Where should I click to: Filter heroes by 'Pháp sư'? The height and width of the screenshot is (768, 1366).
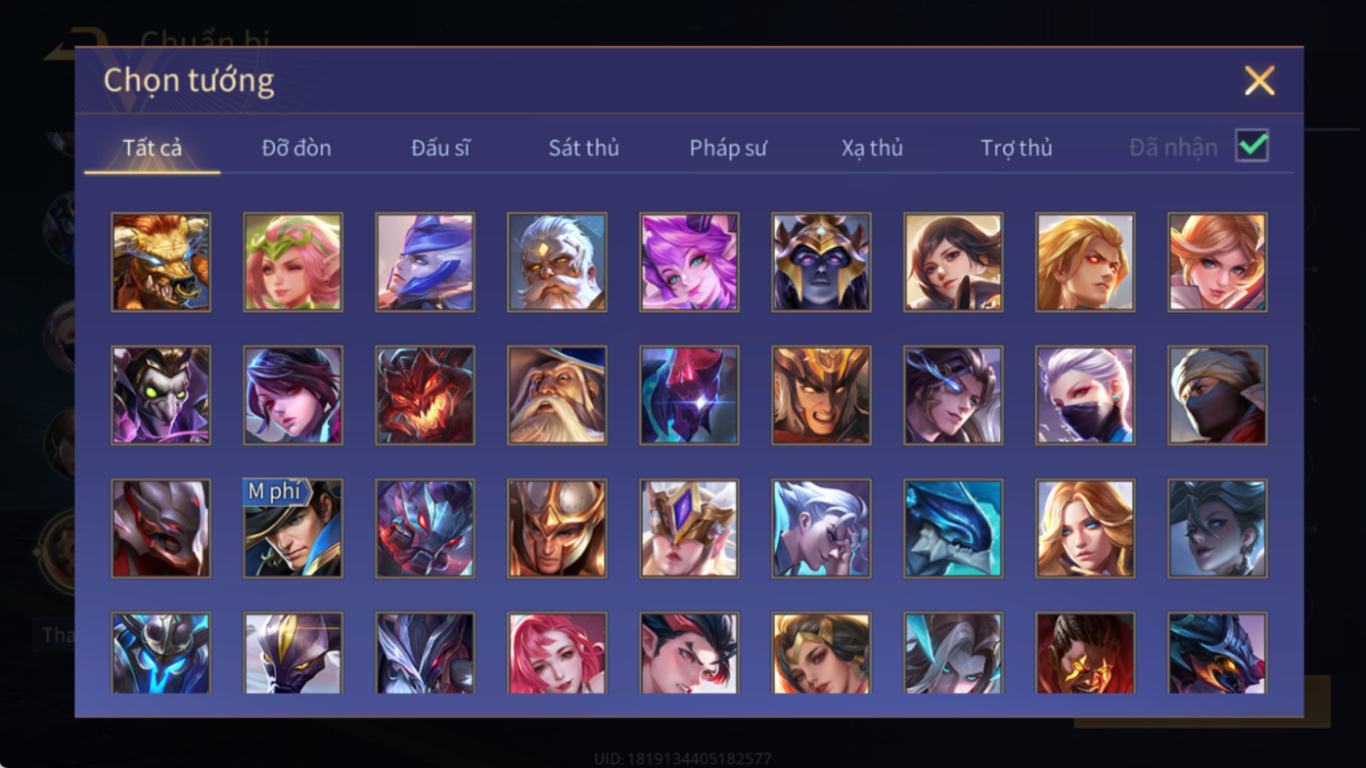click(728, 148)
